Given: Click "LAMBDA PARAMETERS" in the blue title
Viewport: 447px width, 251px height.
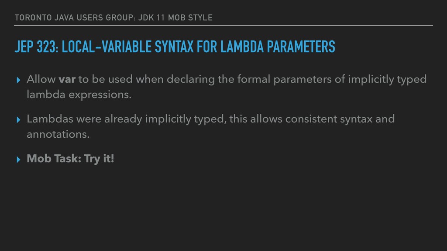Looking at the screenshot, I should point(278,47).
